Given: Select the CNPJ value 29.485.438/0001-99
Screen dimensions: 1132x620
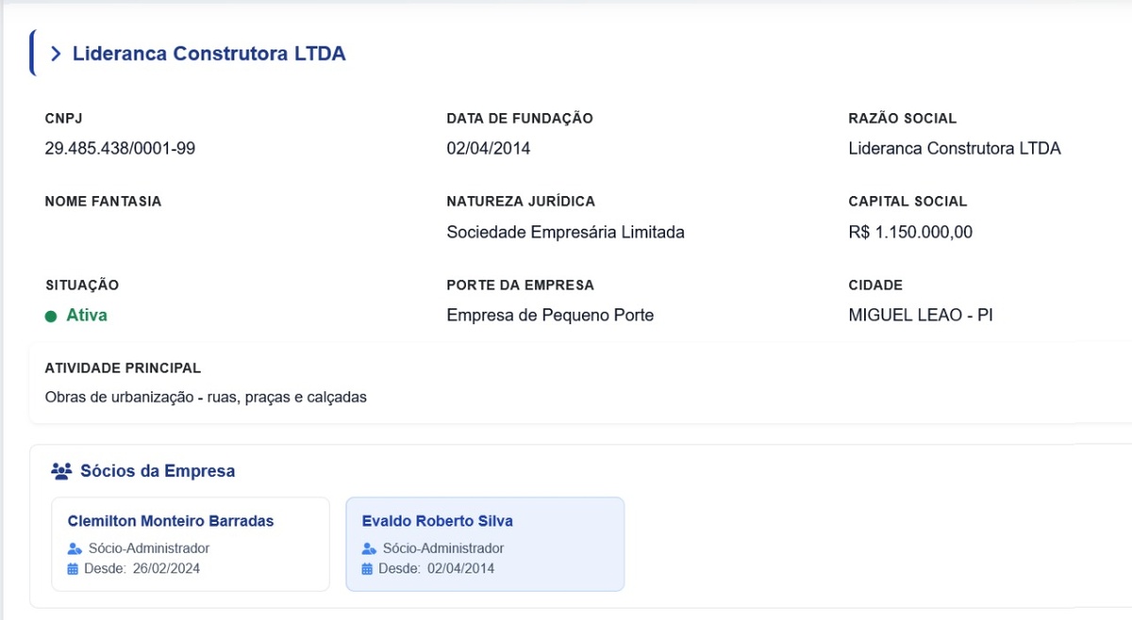Looking at the screenshot, I should tap(120, 148).
